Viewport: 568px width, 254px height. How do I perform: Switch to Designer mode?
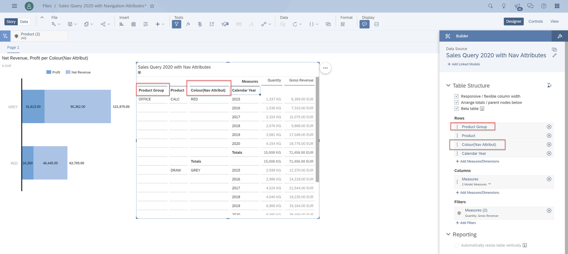[x=514, y=21]
